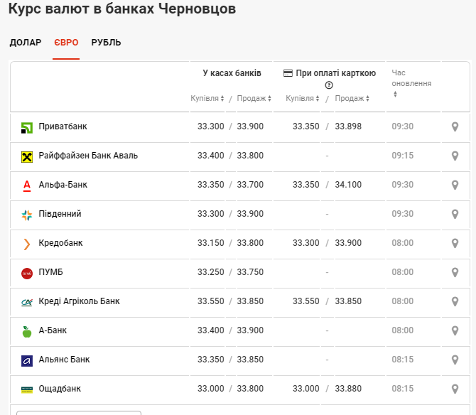Click the credit card icon in header
This screenshot has width=476, height=415.
pos(288,73)
